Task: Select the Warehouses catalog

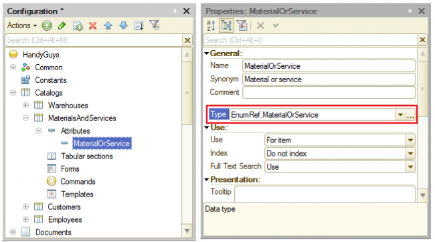Action: click(68, 106)
